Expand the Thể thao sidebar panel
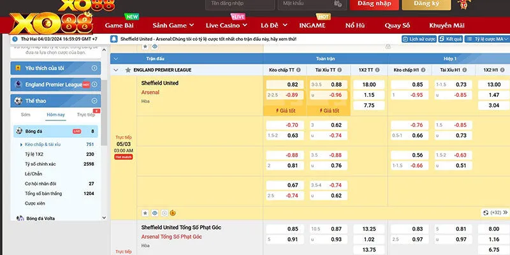The height and width of the screenshot is (255, 510). click(94, 101)
